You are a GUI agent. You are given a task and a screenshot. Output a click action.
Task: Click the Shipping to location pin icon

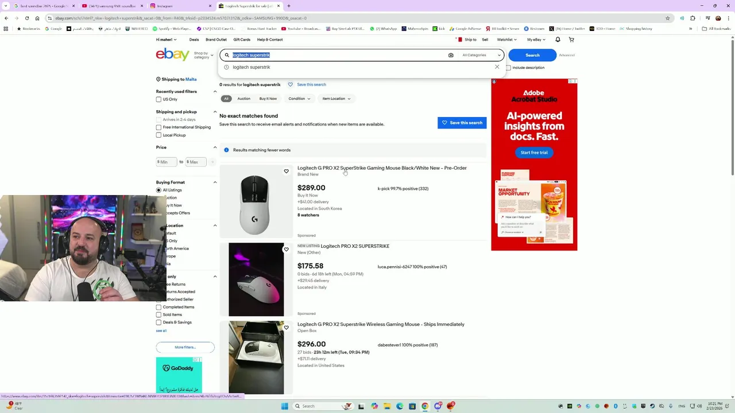pos(158,79)
